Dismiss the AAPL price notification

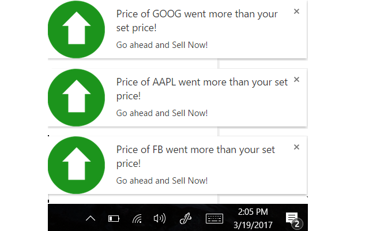pos(296,80)
